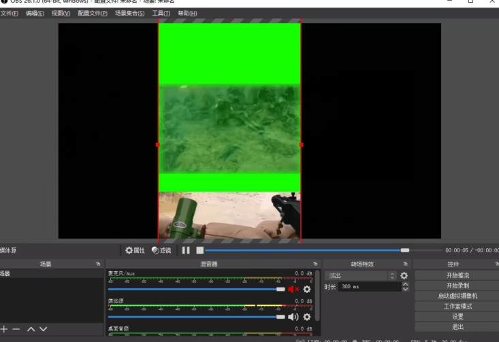Open transition properties gear icon
The image size is (499, 342).
click(404, 275)
